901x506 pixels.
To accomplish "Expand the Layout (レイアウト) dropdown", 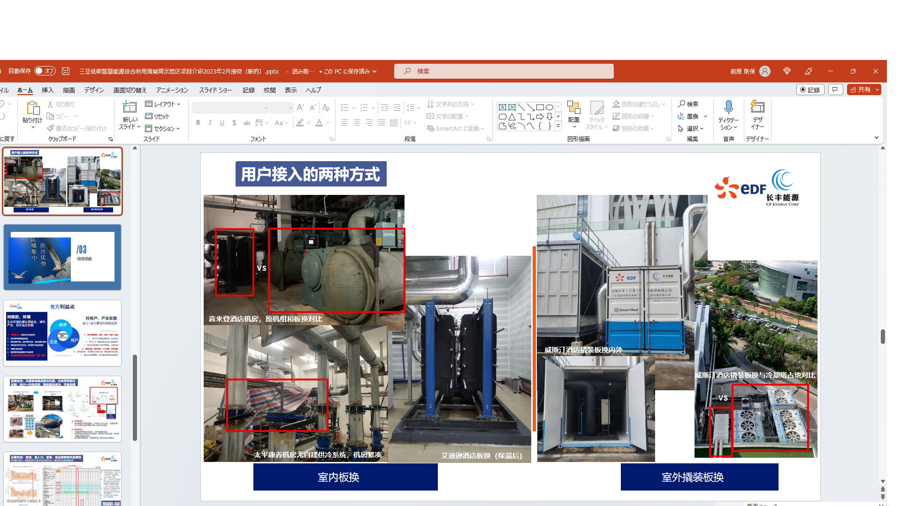I will tap(163, 104).
